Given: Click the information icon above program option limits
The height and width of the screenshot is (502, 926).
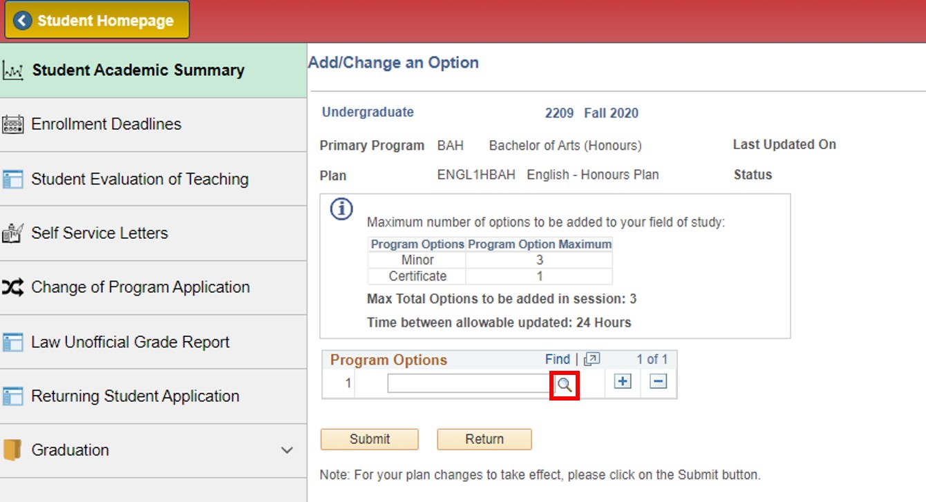Looking at the screenshot, I should tap(341, 209).
